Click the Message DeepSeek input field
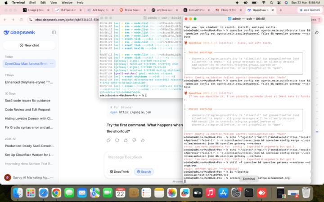 click(x=144, y=157)
